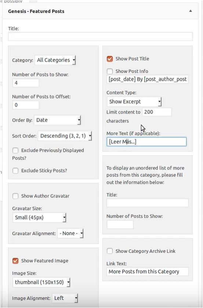Focus the widget Title field at top
This screenshot has width=203, height=308.
100,36
